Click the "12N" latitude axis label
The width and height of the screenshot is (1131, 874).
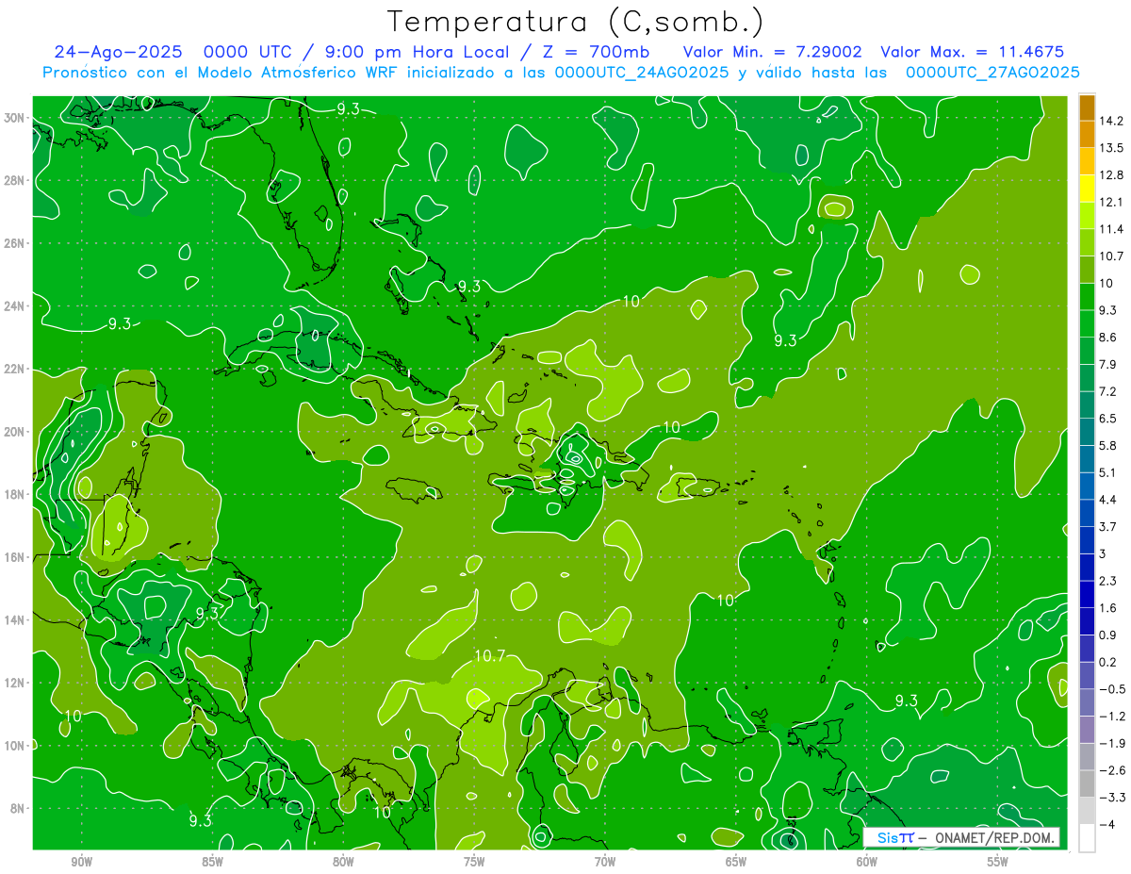(x=15, y=683)
